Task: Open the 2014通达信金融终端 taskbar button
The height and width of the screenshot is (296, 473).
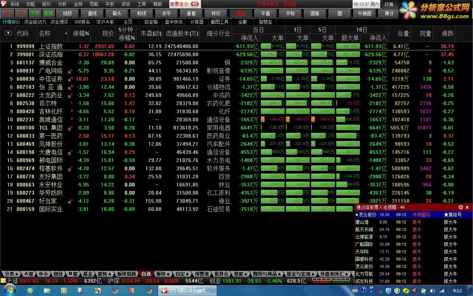Action: coord(187,290)
